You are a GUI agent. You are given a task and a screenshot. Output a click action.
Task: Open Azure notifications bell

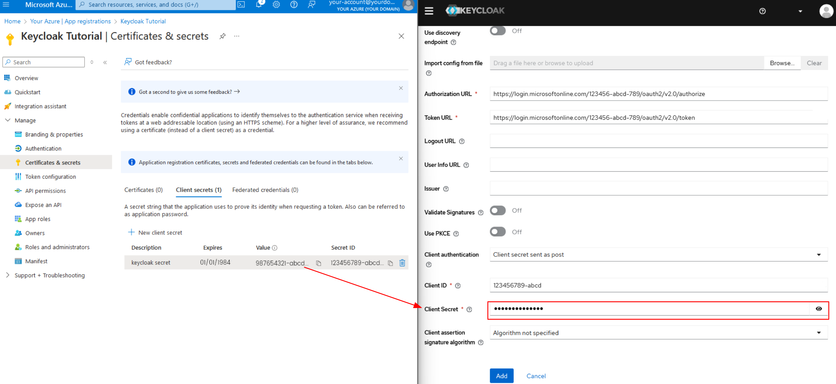click(259, 4)
